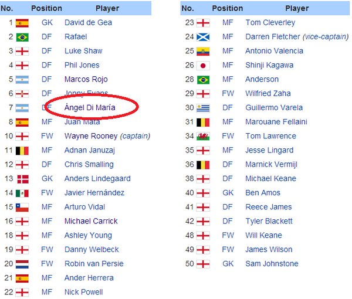Click the Wales flag beside Tom Lawrence
This screenshot has height=299, width=352.
point(203,137)
